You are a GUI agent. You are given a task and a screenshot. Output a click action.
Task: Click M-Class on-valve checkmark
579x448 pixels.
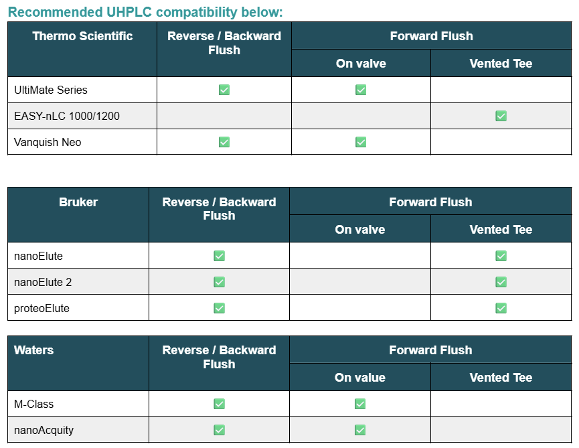(360, 404)
